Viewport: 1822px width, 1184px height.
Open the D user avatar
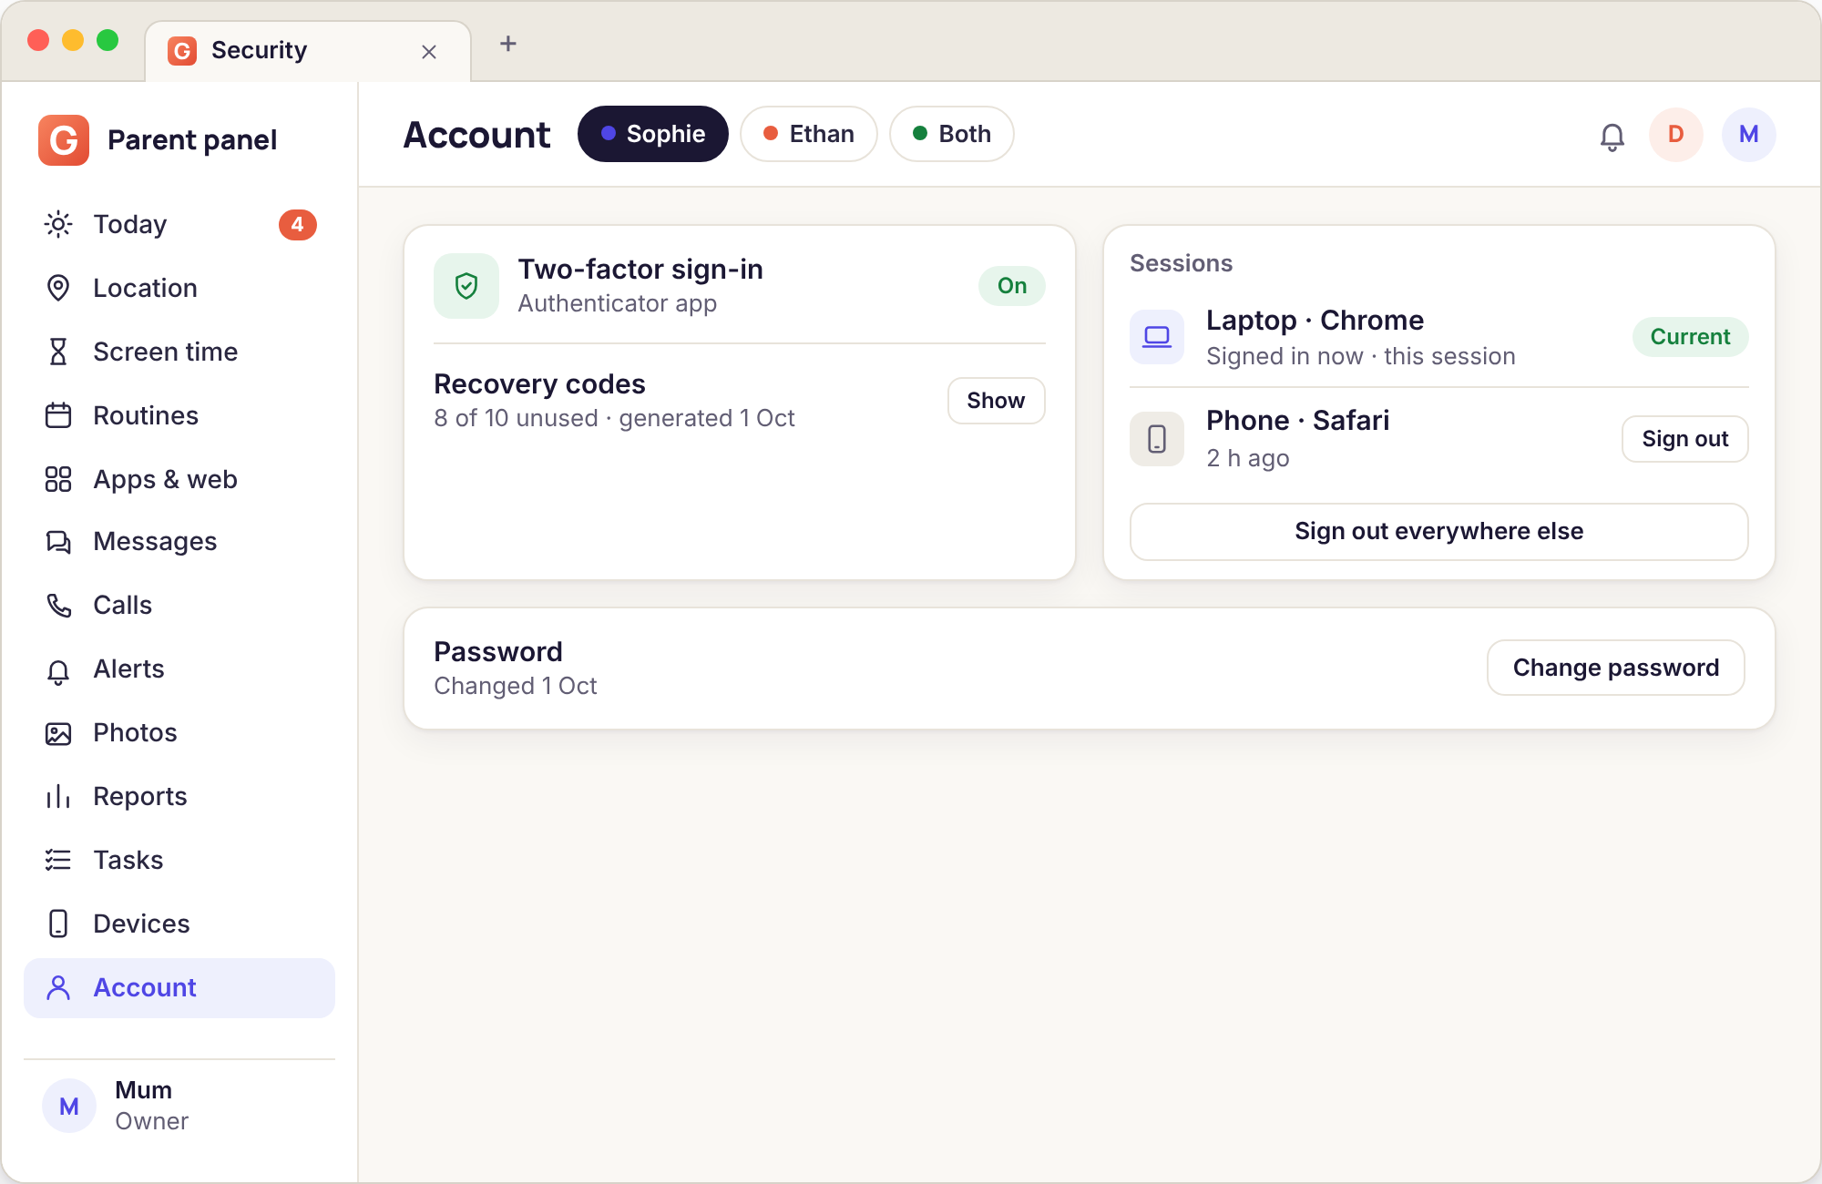[1676, 135]
